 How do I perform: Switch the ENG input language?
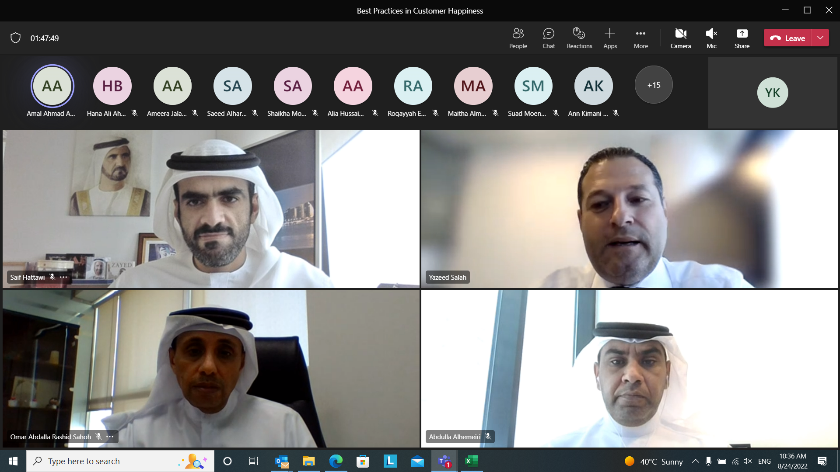(x=764, y=461)
